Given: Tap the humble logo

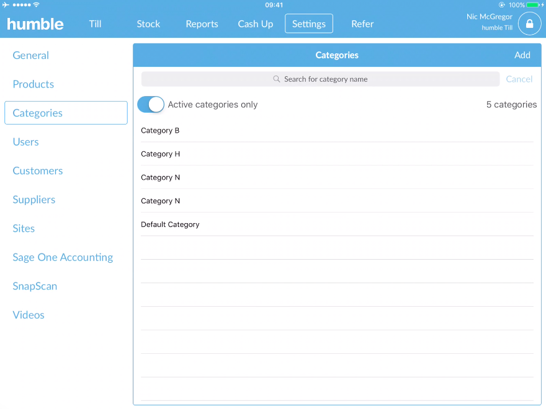Looking at the screenshot, I should (x=35, y=24).
